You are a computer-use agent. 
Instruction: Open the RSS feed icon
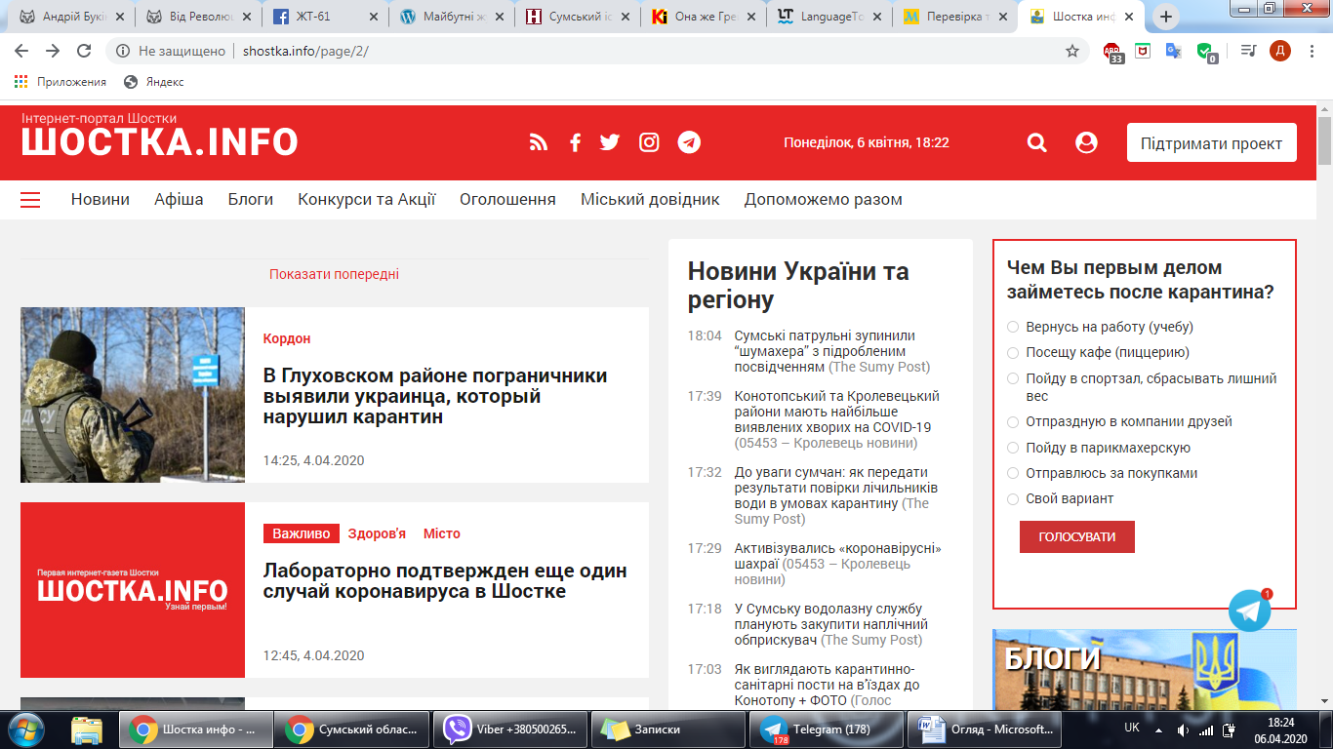(539, 142)
